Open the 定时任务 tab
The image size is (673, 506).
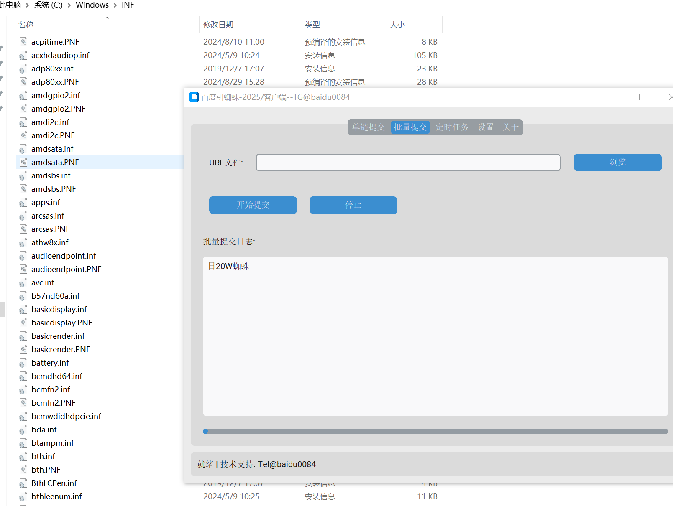click(x=452, y=127)
